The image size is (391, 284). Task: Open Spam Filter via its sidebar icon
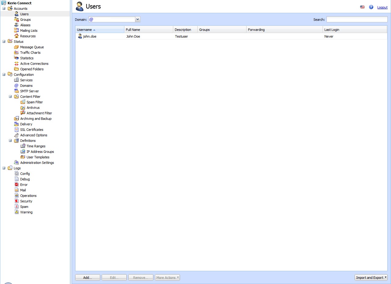click(23, 102)
